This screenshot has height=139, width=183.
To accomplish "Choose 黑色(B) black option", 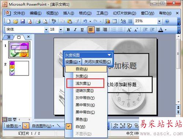I will pyautogui.click(x=86, y=119).
